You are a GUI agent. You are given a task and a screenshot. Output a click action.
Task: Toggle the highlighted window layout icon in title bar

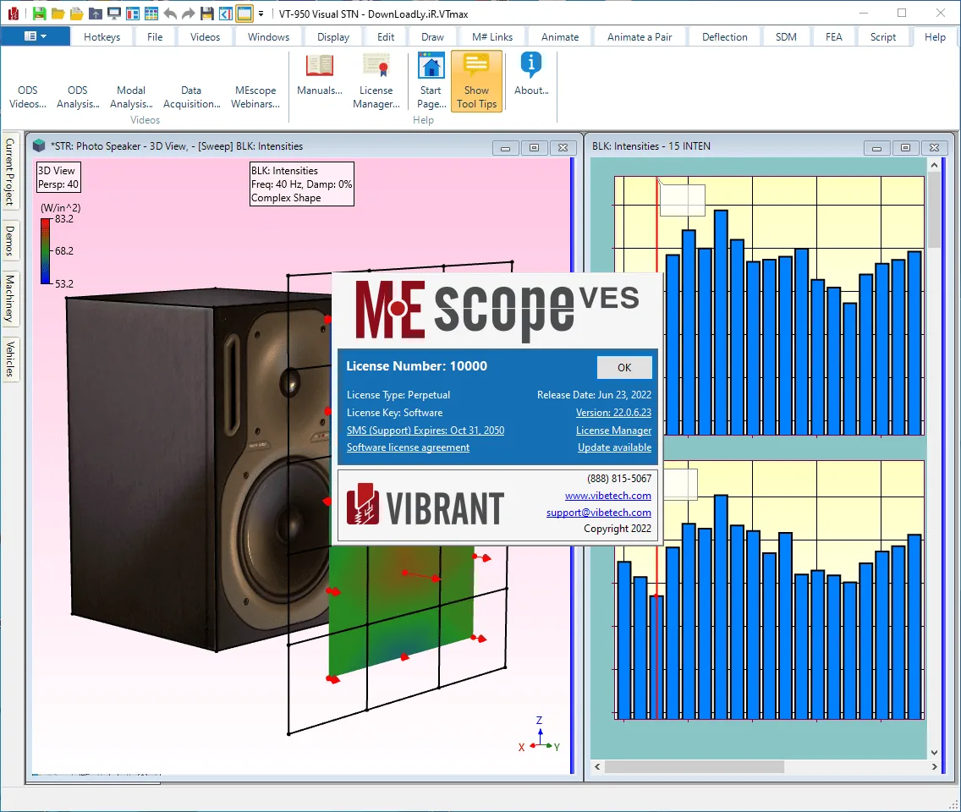pyautogui.click(x=244, y=13)
